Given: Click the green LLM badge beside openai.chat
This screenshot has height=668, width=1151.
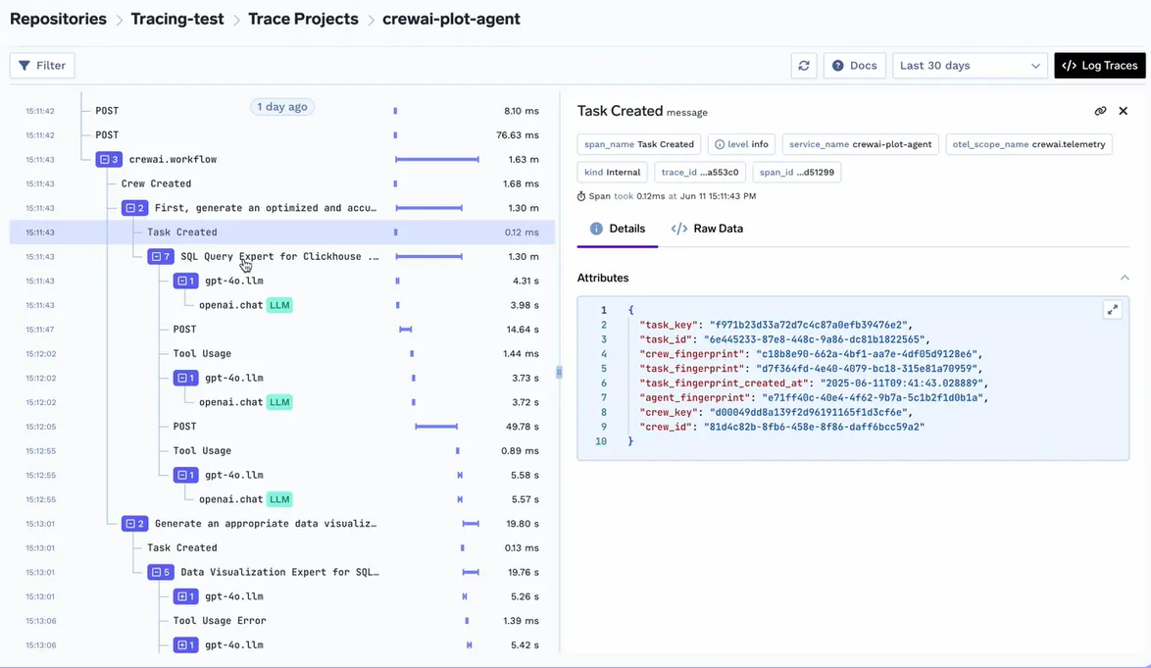Looking at the screenshot, I should coord(278,304).
